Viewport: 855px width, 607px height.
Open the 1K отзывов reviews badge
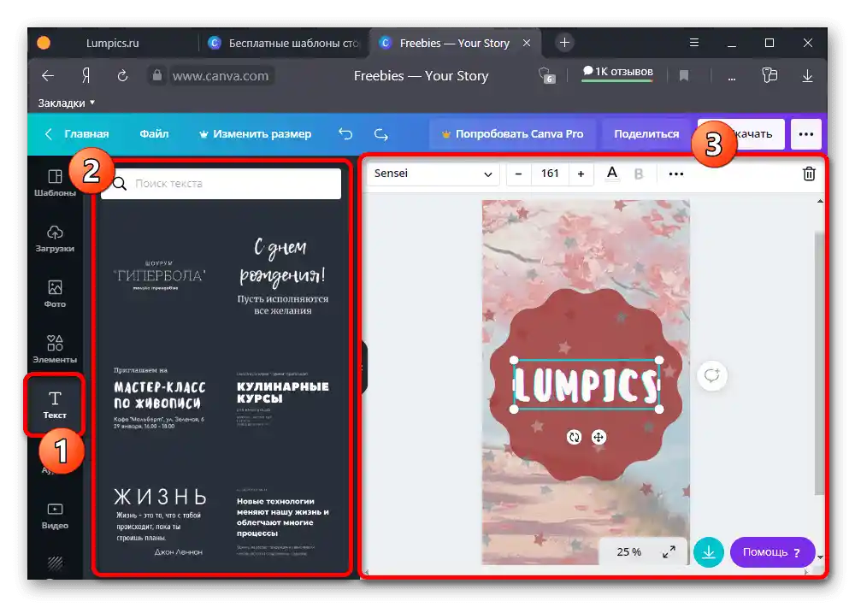click(617, 72)
